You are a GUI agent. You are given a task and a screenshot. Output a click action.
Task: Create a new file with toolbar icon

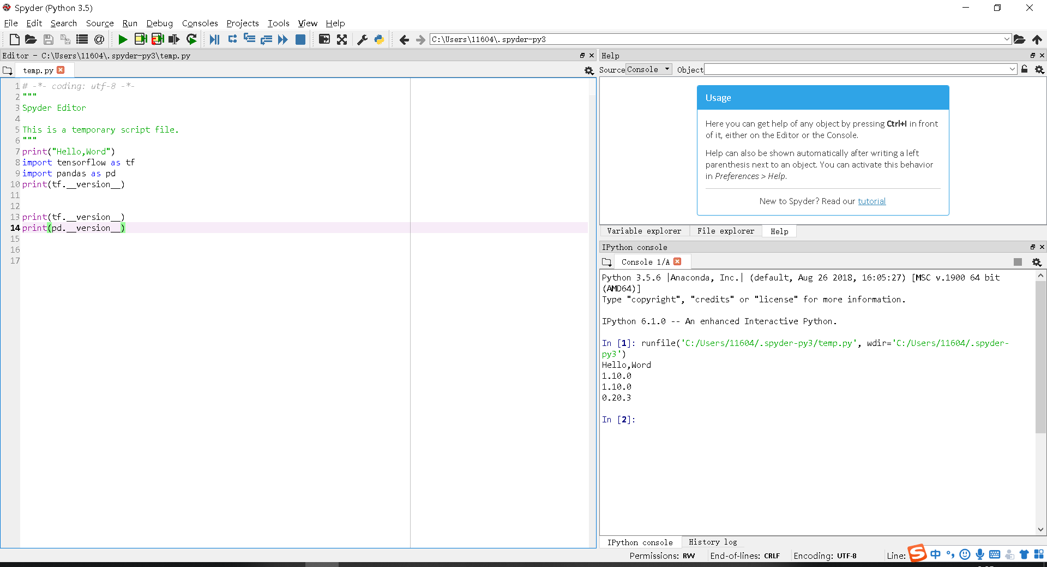pos(15,39)
